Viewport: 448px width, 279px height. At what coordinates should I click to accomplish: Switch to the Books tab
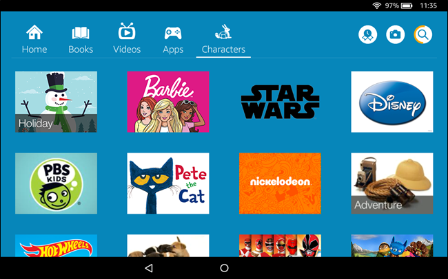81,39
